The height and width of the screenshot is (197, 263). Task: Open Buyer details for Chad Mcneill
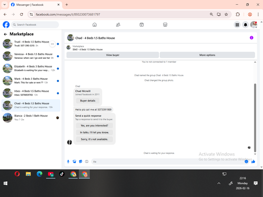[x=88, y=101]
